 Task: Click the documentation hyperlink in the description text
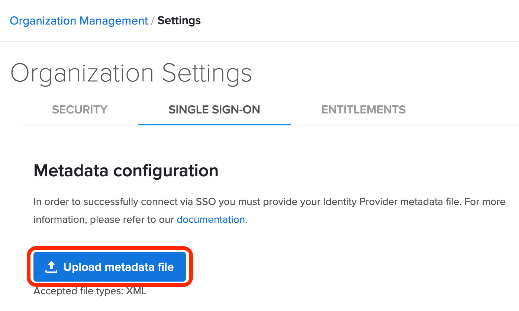210,219
